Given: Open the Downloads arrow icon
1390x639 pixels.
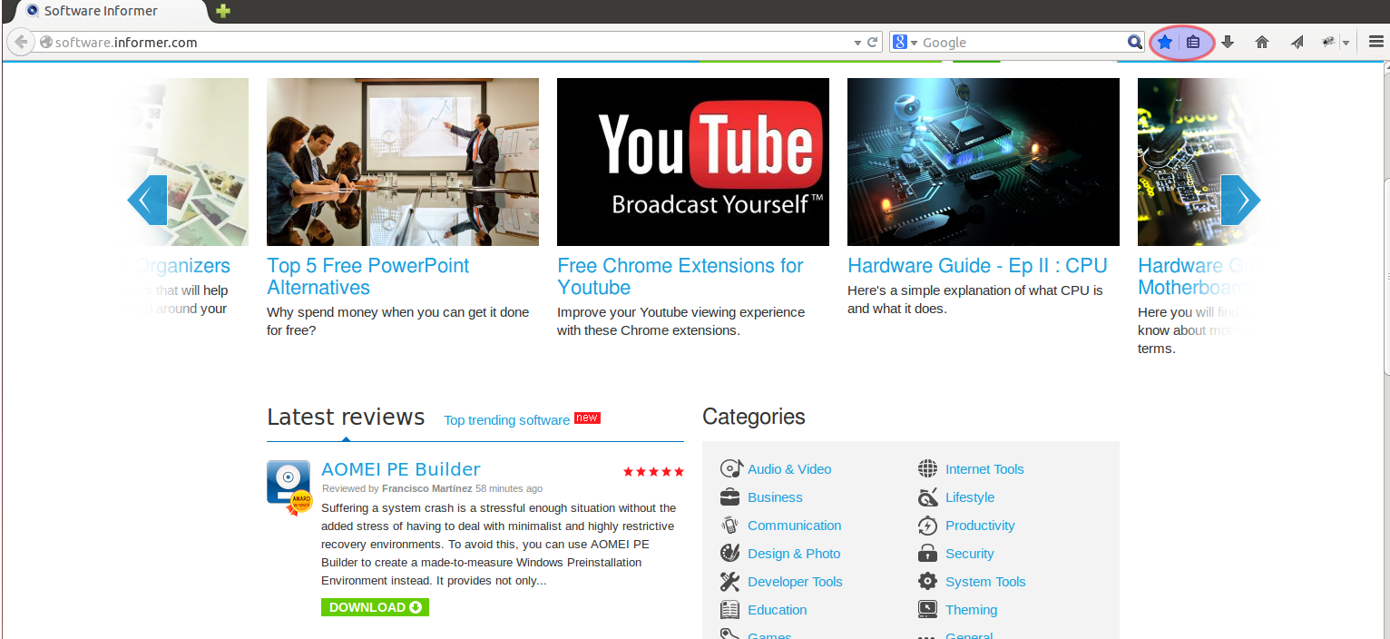Looking at the screenshot, I should click(1228, 42).
